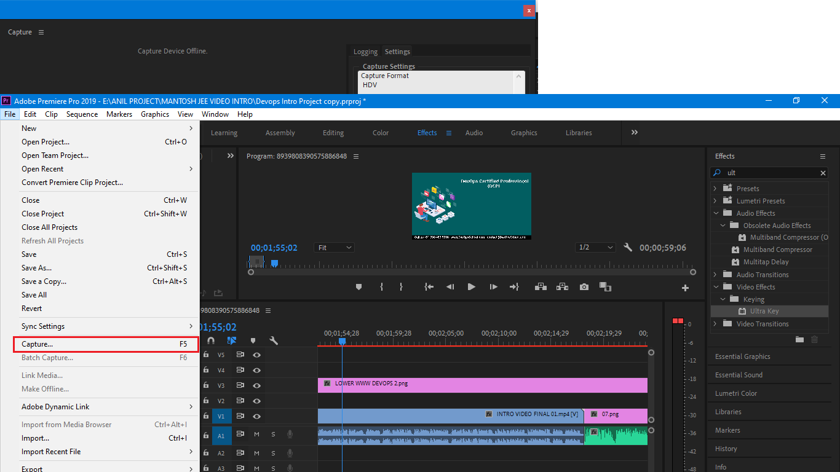Hide track V5 with eye icon

coord(257,355)
